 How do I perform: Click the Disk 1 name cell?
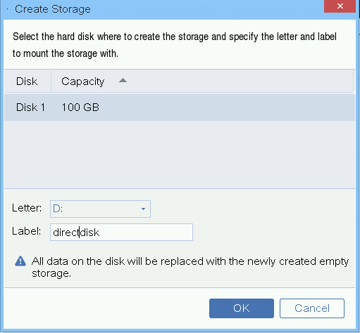(30, 107)
